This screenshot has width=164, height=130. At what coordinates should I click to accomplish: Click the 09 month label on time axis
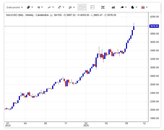pyautogui.click(x=126, y=123)
